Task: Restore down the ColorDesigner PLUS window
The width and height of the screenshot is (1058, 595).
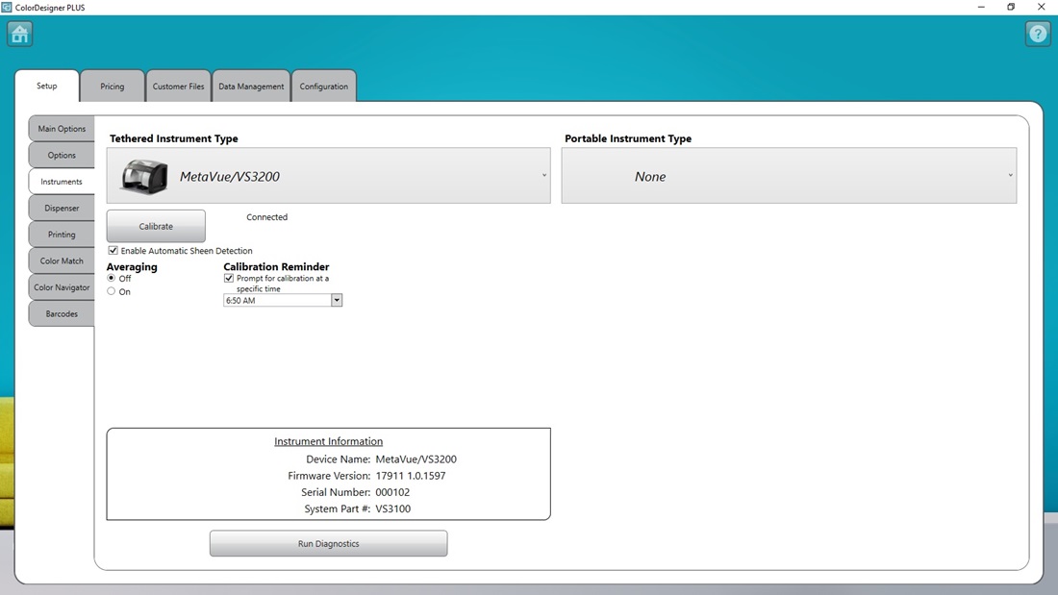Action: click(x=1011, y=8)
